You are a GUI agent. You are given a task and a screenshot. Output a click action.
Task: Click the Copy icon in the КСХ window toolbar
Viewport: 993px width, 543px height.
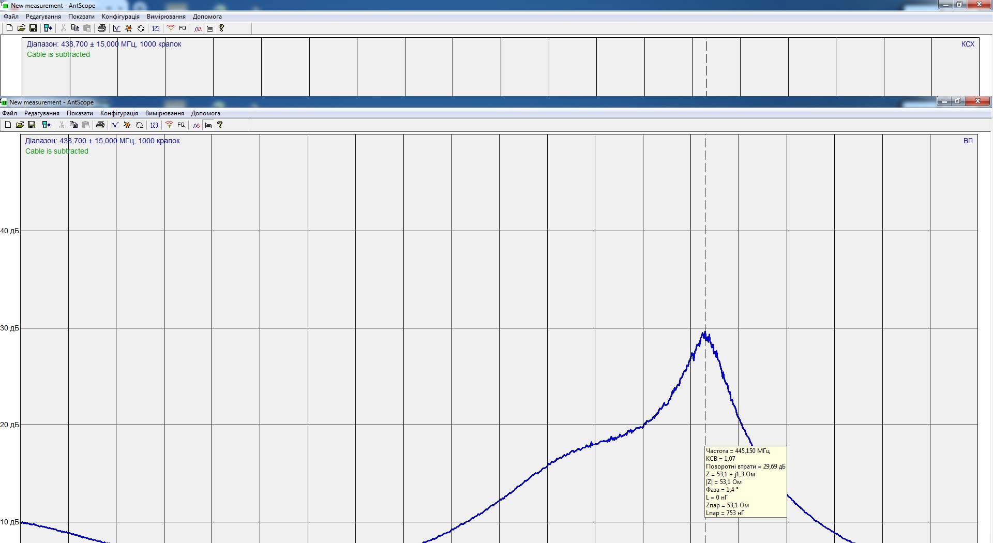pos(75,28)
